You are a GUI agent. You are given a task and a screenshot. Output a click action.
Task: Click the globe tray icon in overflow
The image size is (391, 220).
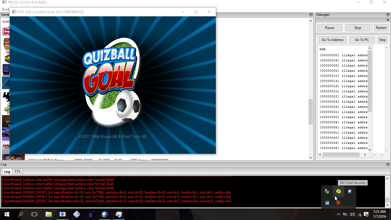350,191
